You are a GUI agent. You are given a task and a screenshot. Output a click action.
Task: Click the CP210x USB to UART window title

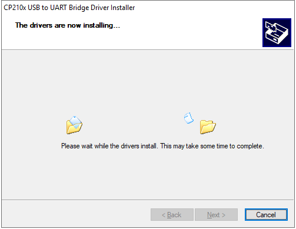pos(69,8)
